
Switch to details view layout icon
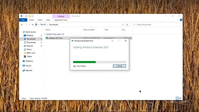coord(177,98)
